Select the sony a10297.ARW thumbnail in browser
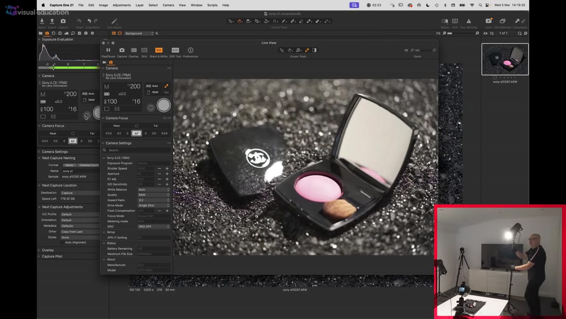The image size is (566, 319). pyautogui.click(x=505, y=59)
